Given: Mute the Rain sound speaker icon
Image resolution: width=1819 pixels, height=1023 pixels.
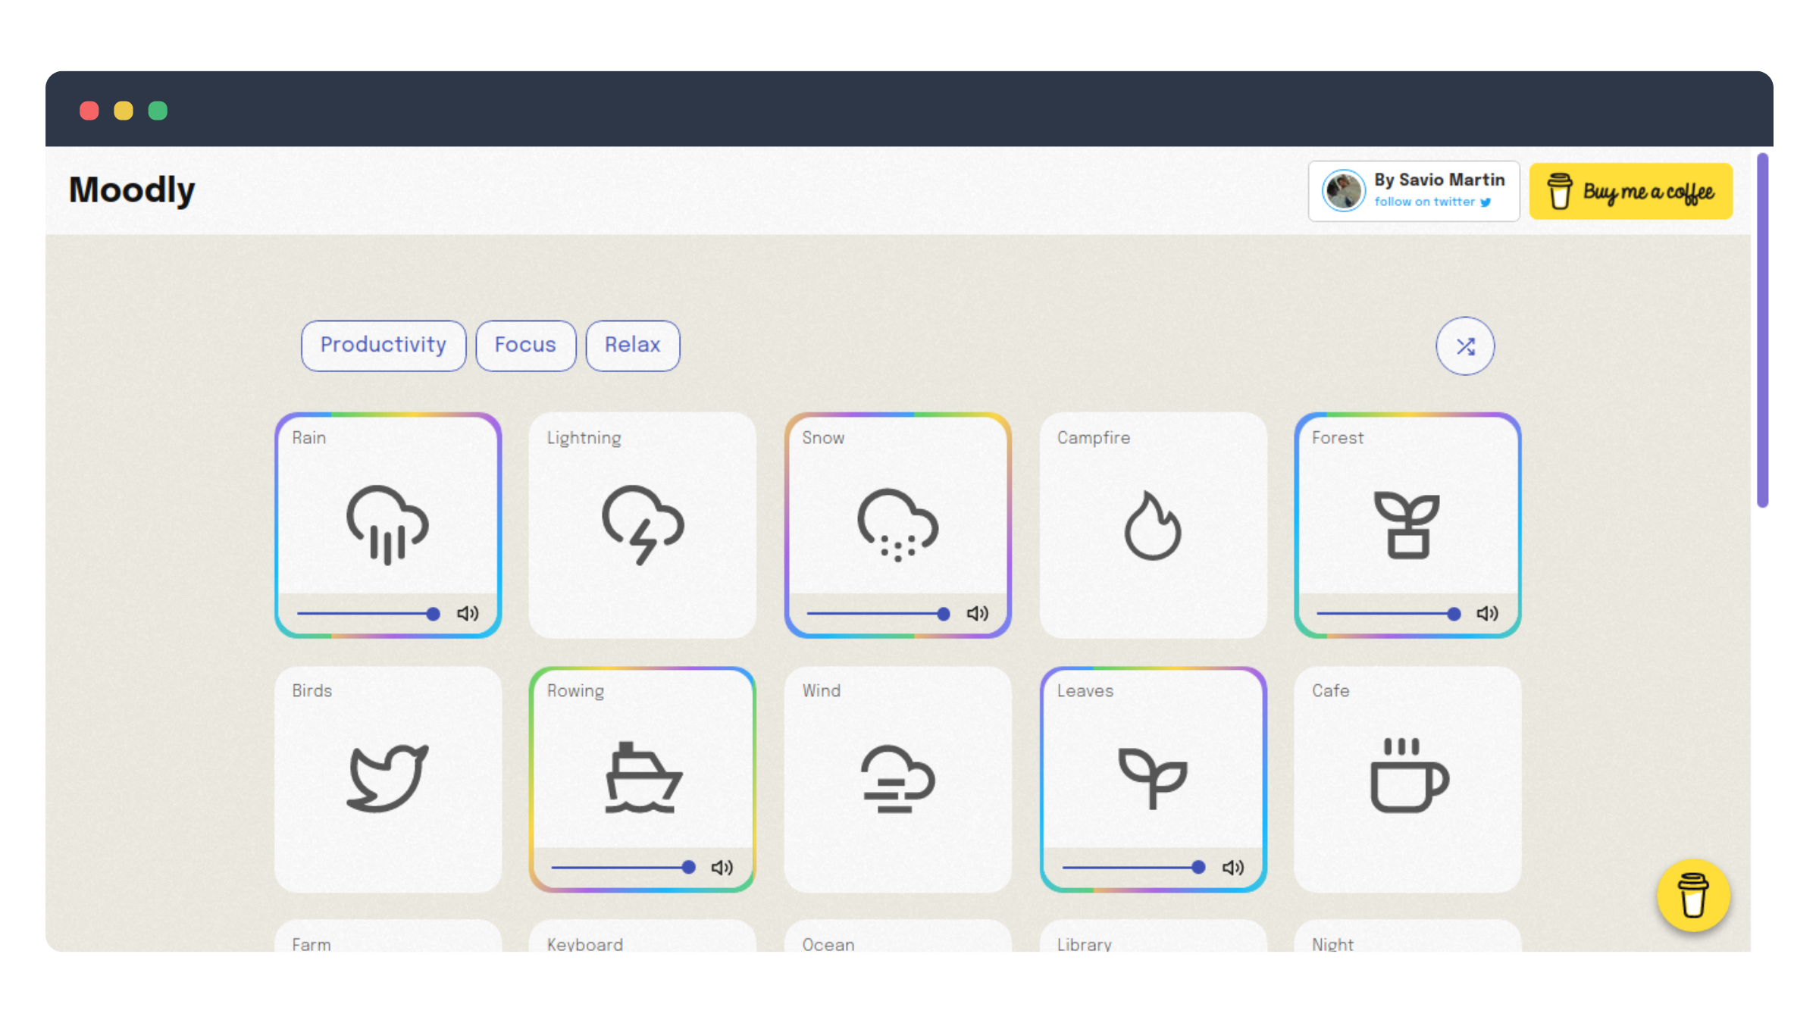Looking at the screenshot, I should click(x=468, y=613).
